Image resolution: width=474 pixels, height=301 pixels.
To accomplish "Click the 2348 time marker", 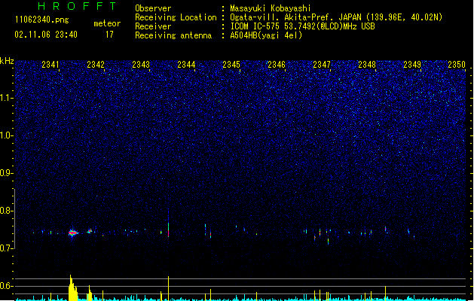I will coord(367,65).
